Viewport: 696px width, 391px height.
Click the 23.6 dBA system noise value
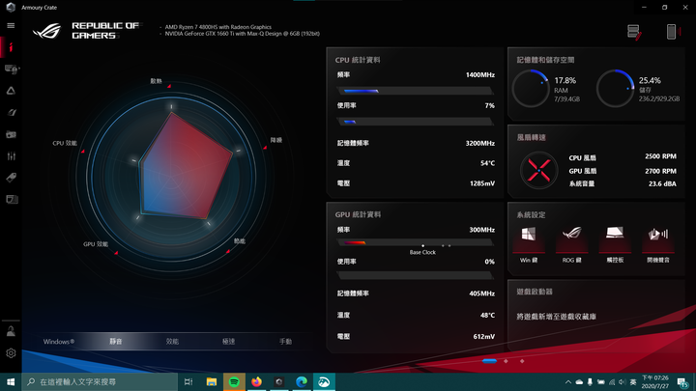662,183
